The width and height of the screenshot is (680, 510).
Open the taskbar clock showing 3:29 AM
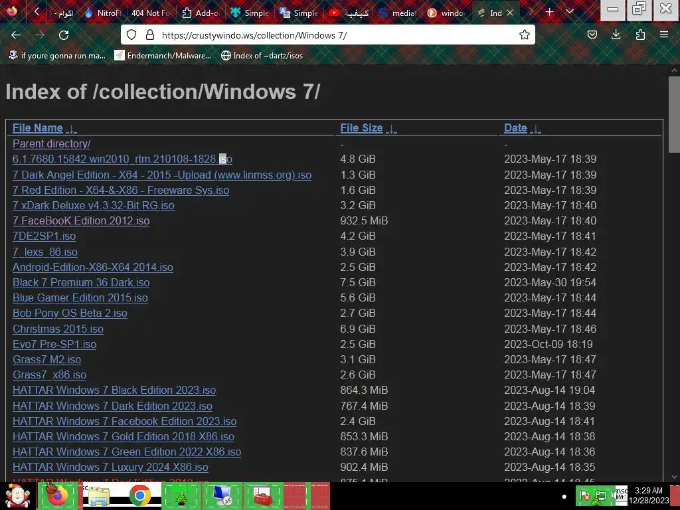(648, 495)
